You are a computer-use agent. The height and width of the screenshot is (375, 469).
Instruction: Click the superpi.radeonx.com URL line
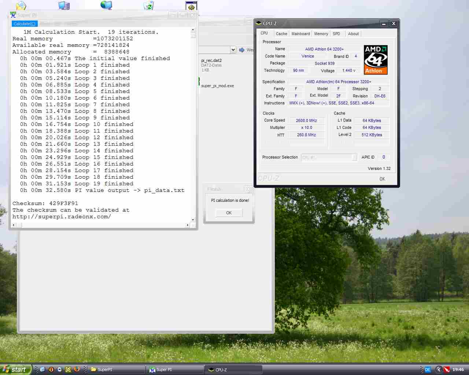(62, 216)
